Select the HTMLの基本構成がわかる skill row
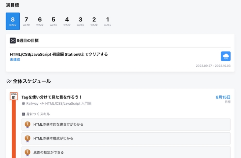Screen dimensions: 241x158 [126, 138]
